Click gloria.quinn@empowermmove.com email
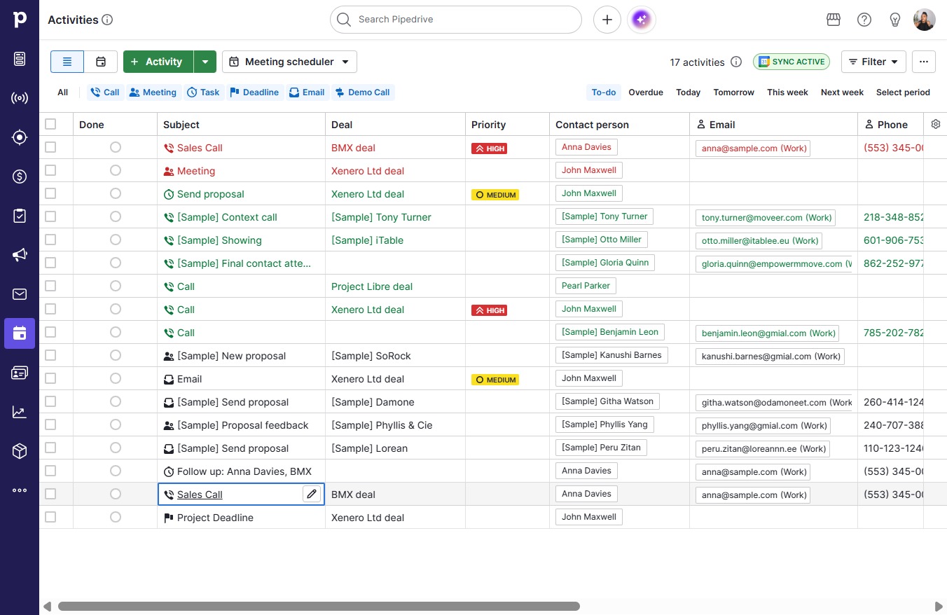This screenshot has height=615, width=947. click(774, 263)
